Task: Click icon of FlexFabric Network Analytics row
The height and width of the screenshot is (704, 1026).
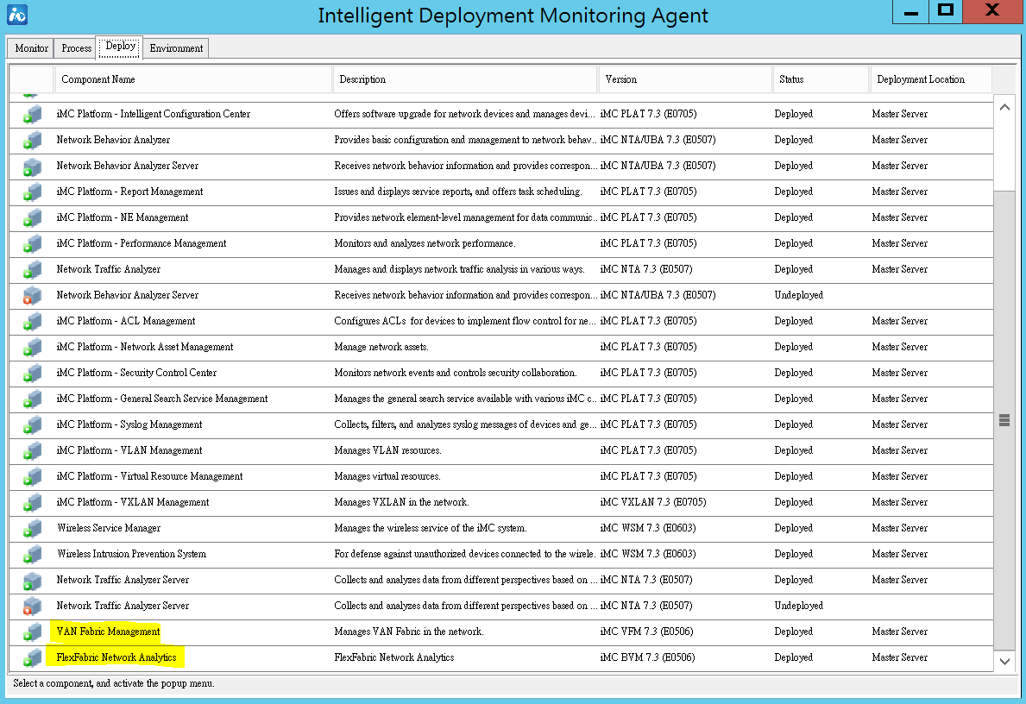Action: (x=32, y=658)
